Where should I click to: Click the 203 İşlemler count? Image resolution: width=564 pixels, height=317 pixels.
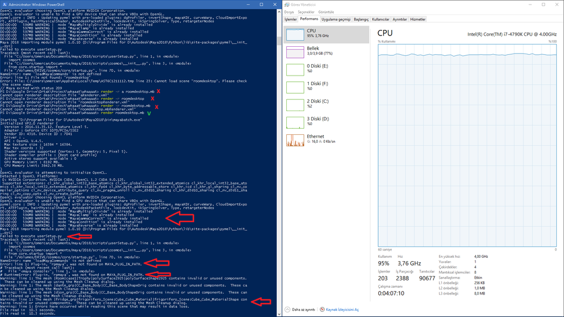(383, 279)
